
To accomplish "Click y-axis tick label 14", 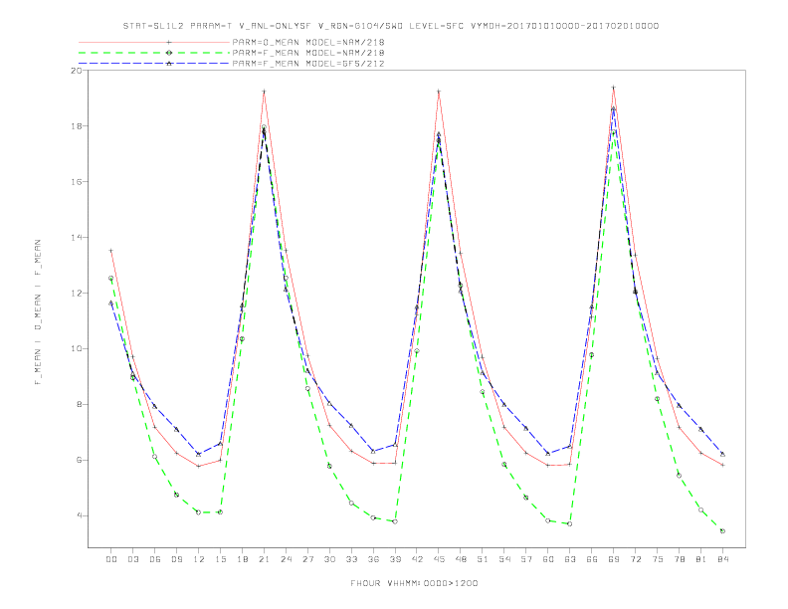I will click(76, 238).
